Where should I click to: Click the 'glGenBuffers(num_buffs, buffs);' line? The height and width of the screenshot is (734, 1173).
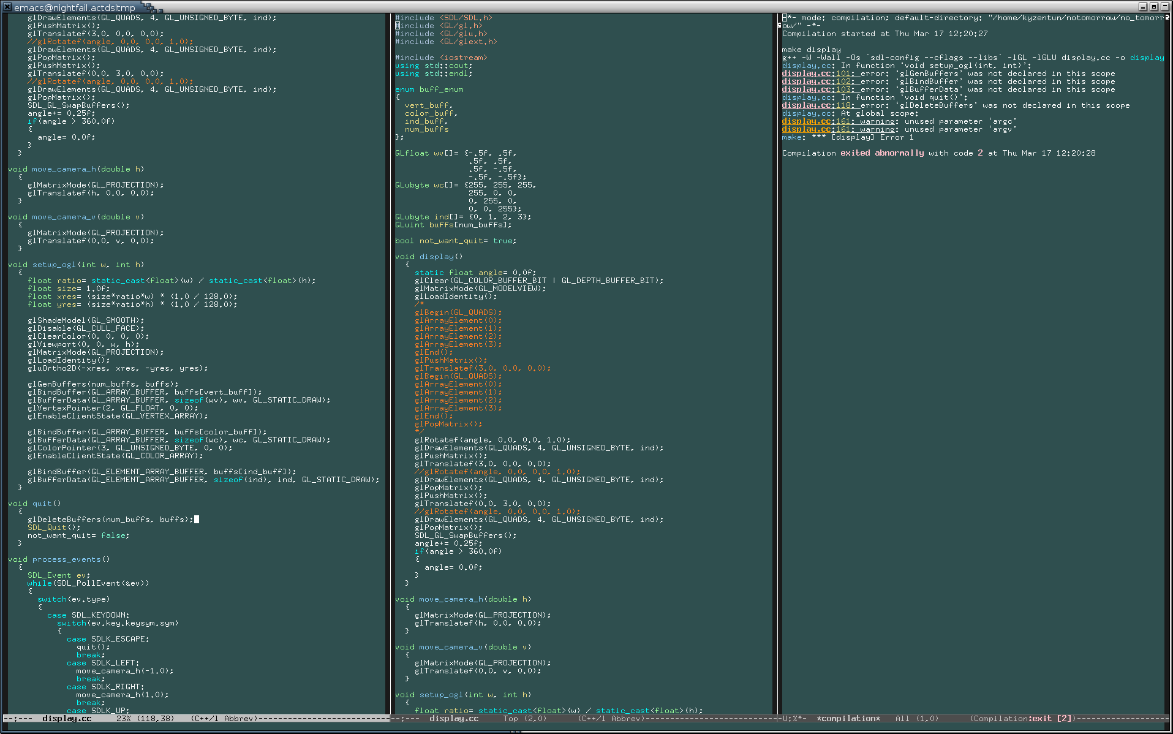coord(103,384)
